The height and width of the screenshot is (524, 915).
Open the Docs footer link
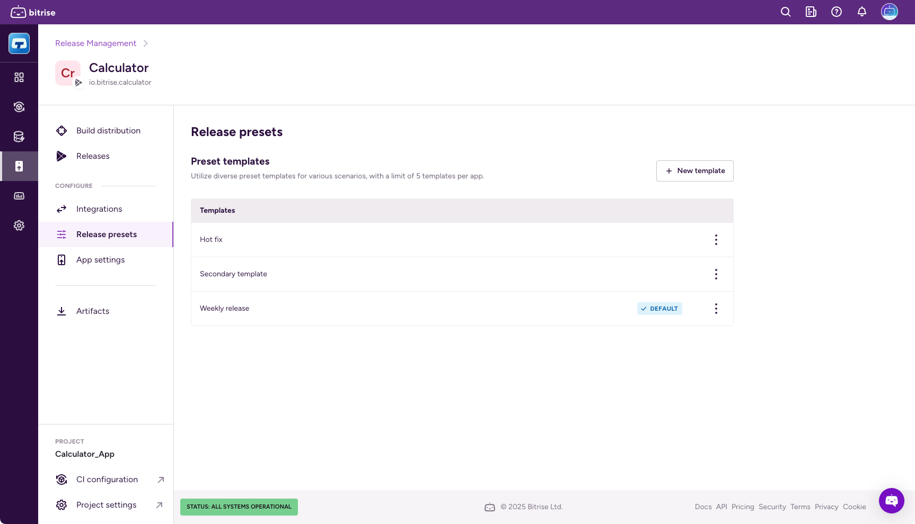703,507
